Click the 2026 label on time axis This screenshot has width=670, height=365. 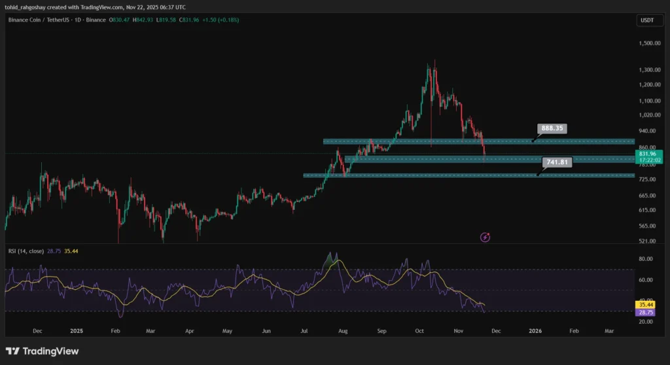coord(535,332)
